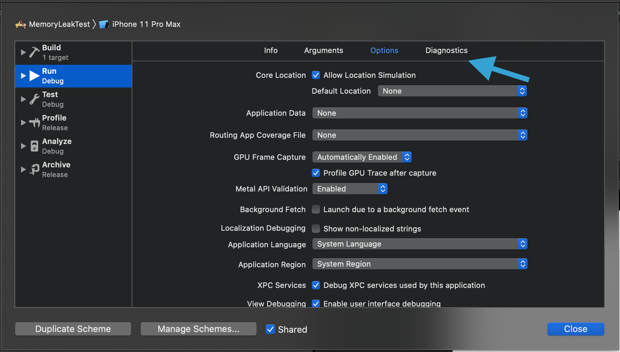Screen dimensions: 620x352
Task: Open the Default Location dropdown
Action: (452, 91)
